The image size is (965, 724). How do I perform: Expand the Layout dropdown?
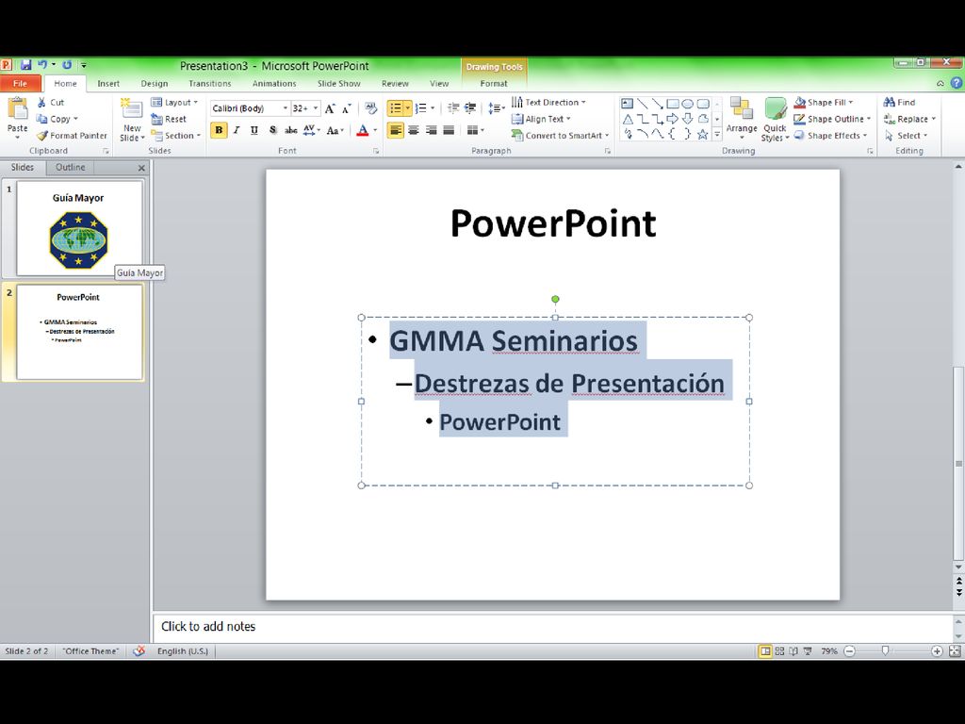[x=174, y=102]
